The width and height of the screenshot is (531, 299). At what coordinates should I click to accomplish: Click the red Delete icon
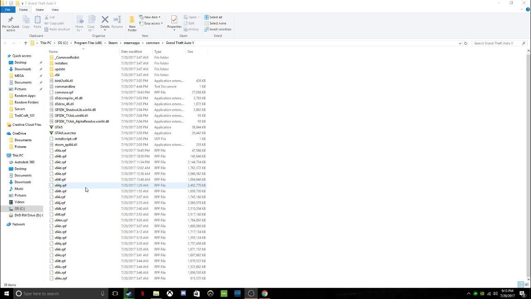tap(105, 20)
